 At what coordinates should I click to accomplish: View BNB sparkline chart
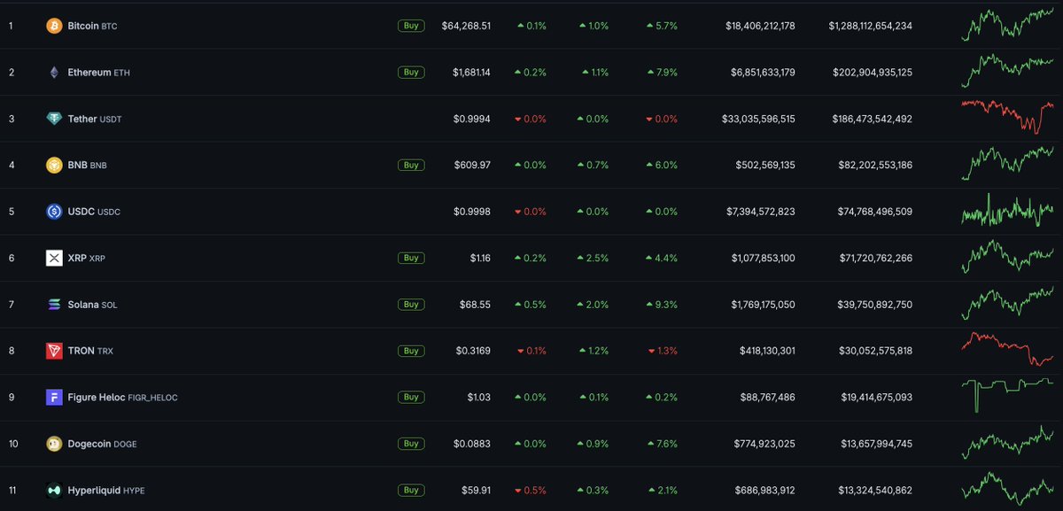coord(1008,163)
